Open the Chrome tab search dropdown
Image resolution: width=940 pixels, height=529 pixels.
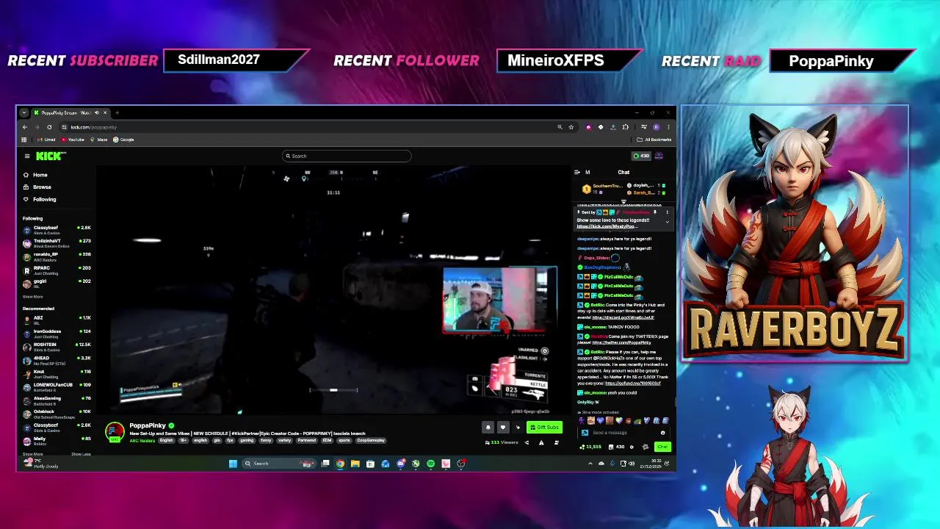coord(23,112)
